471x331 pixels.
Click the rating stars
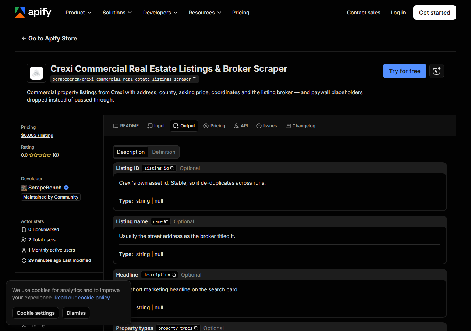(40, 155)
